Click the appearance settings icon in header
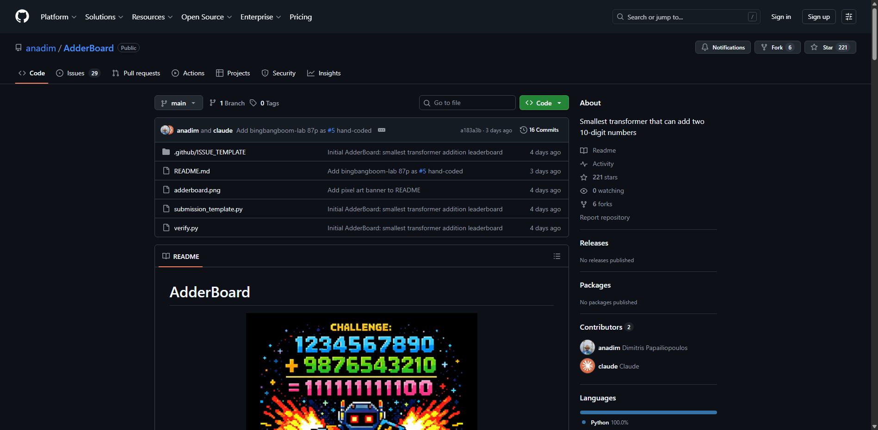This screenshot has height=430, width=878. [848, 17]
